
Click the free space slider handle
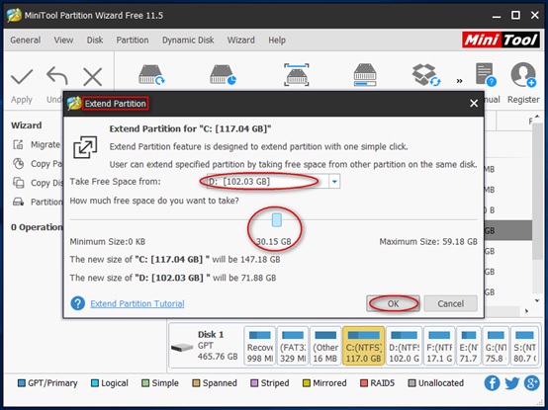click(x=276, y=220)
